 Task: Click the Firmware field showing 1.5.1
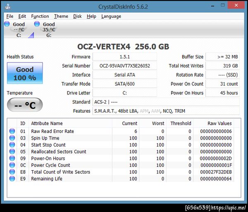[x=125, y=57]
